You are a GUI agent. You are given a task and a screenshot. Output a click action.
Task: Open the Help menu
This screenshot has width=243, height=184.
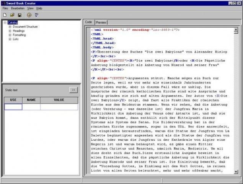coord(39,8)
